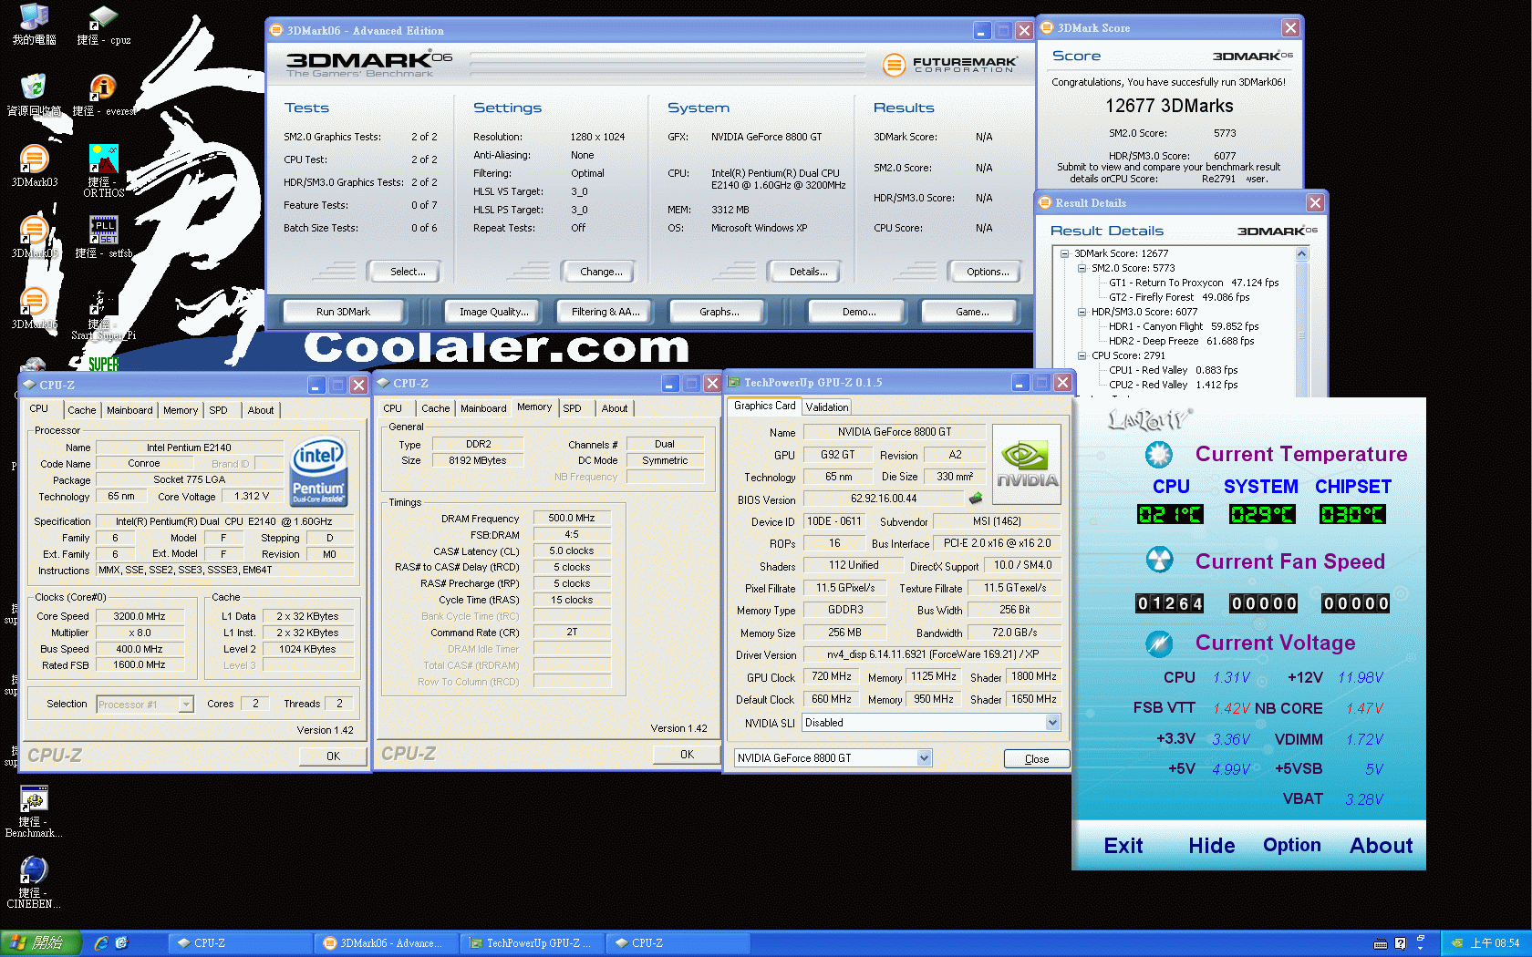This screenshot has width=1532, height=957.
Task: Click the Select... tests button
Action: point(408,272)
